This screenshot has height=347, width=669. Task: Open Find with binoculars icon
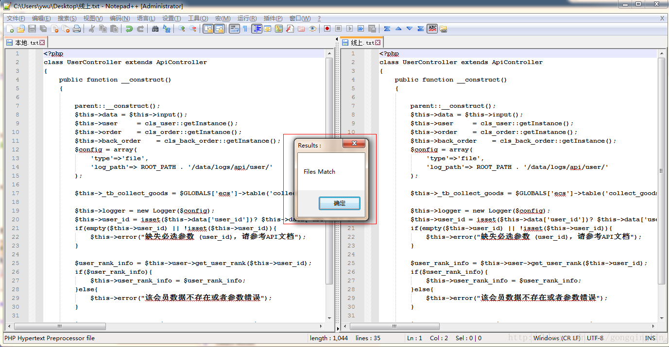[155, 29]
